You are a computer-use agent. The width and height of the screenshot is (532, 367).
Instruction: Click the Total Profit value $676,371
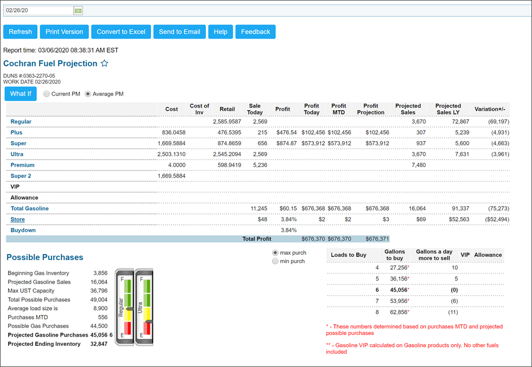pyautogui.click(x=377, y=239)
